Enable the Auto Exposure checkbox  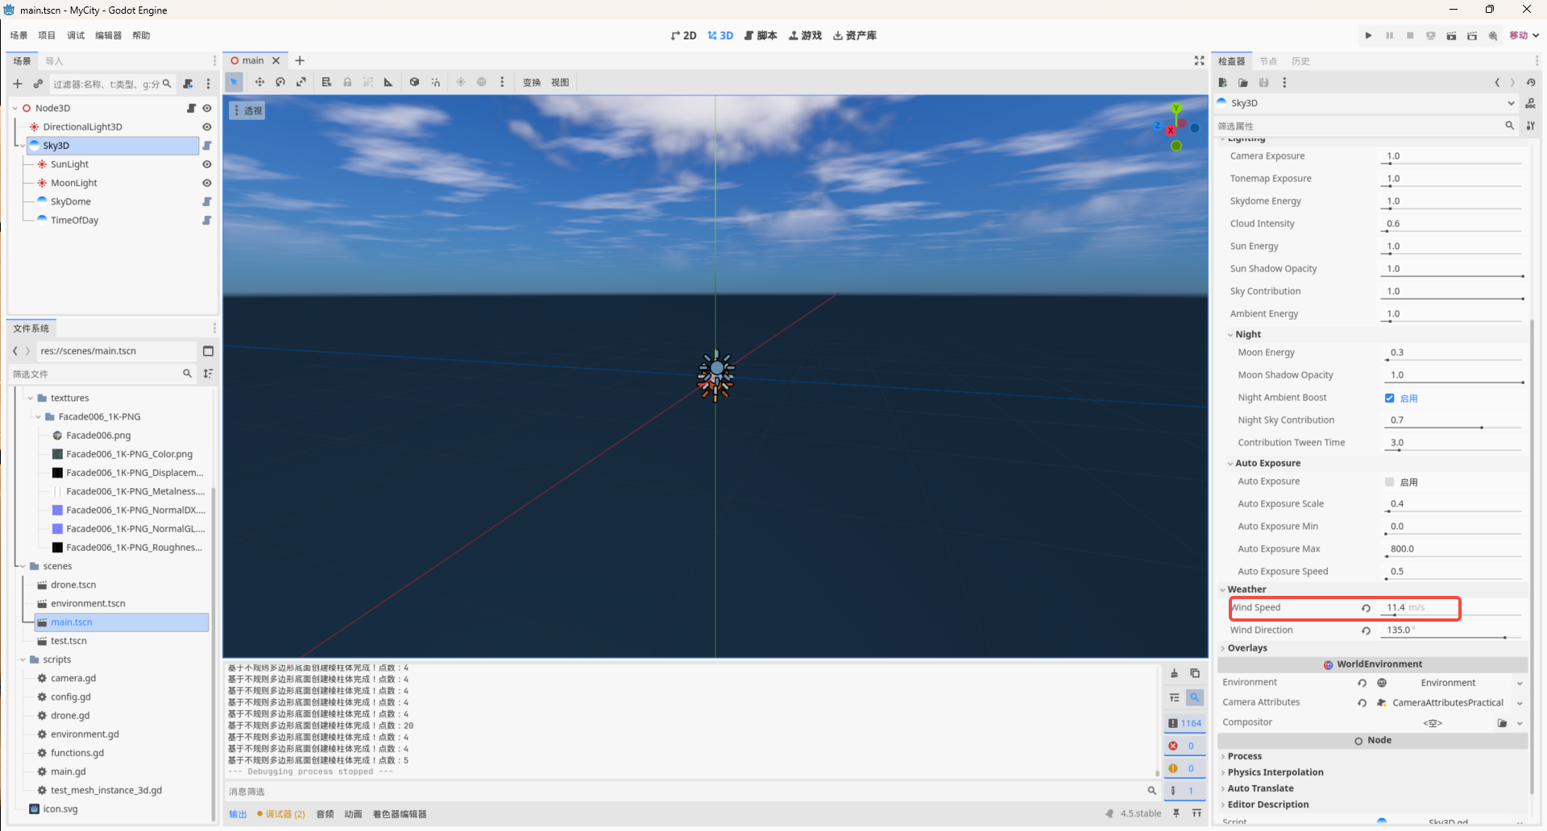(x=1390, y=482)
